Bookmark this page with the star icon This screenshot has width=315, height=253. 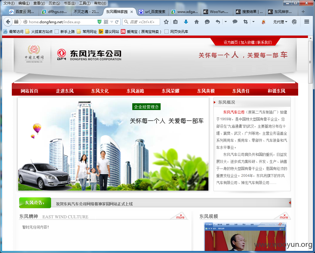click(x=166, y=22)
